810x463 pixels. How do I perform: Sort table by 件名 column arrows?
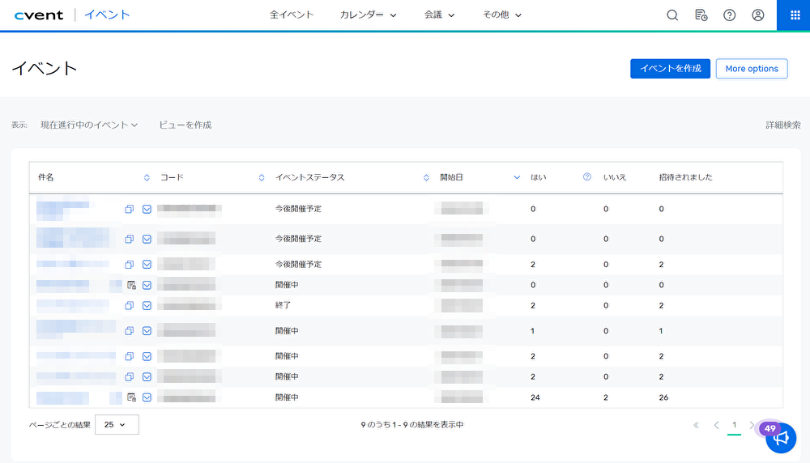(x=147, y=177)
